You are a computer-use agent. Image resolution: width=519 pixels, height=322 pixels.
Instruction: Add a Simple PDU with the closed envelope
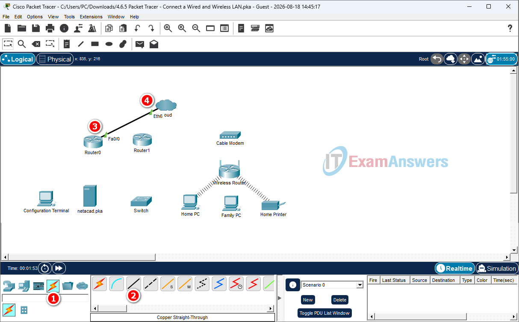point(140,44)
